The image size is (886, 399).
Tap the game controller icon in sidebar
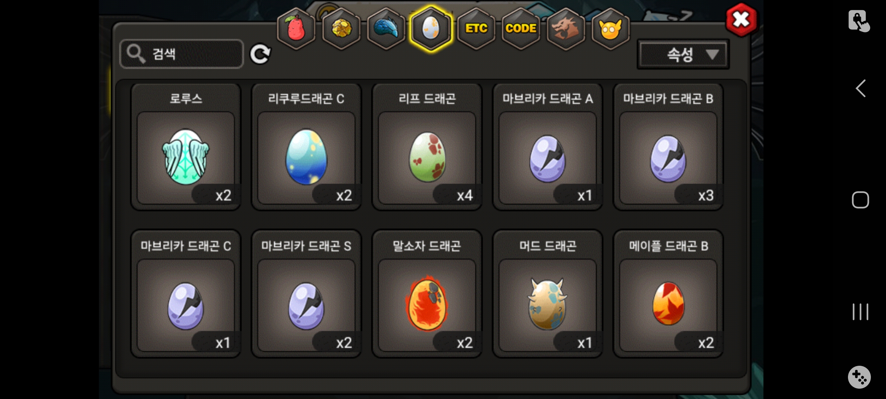point(859,377)
